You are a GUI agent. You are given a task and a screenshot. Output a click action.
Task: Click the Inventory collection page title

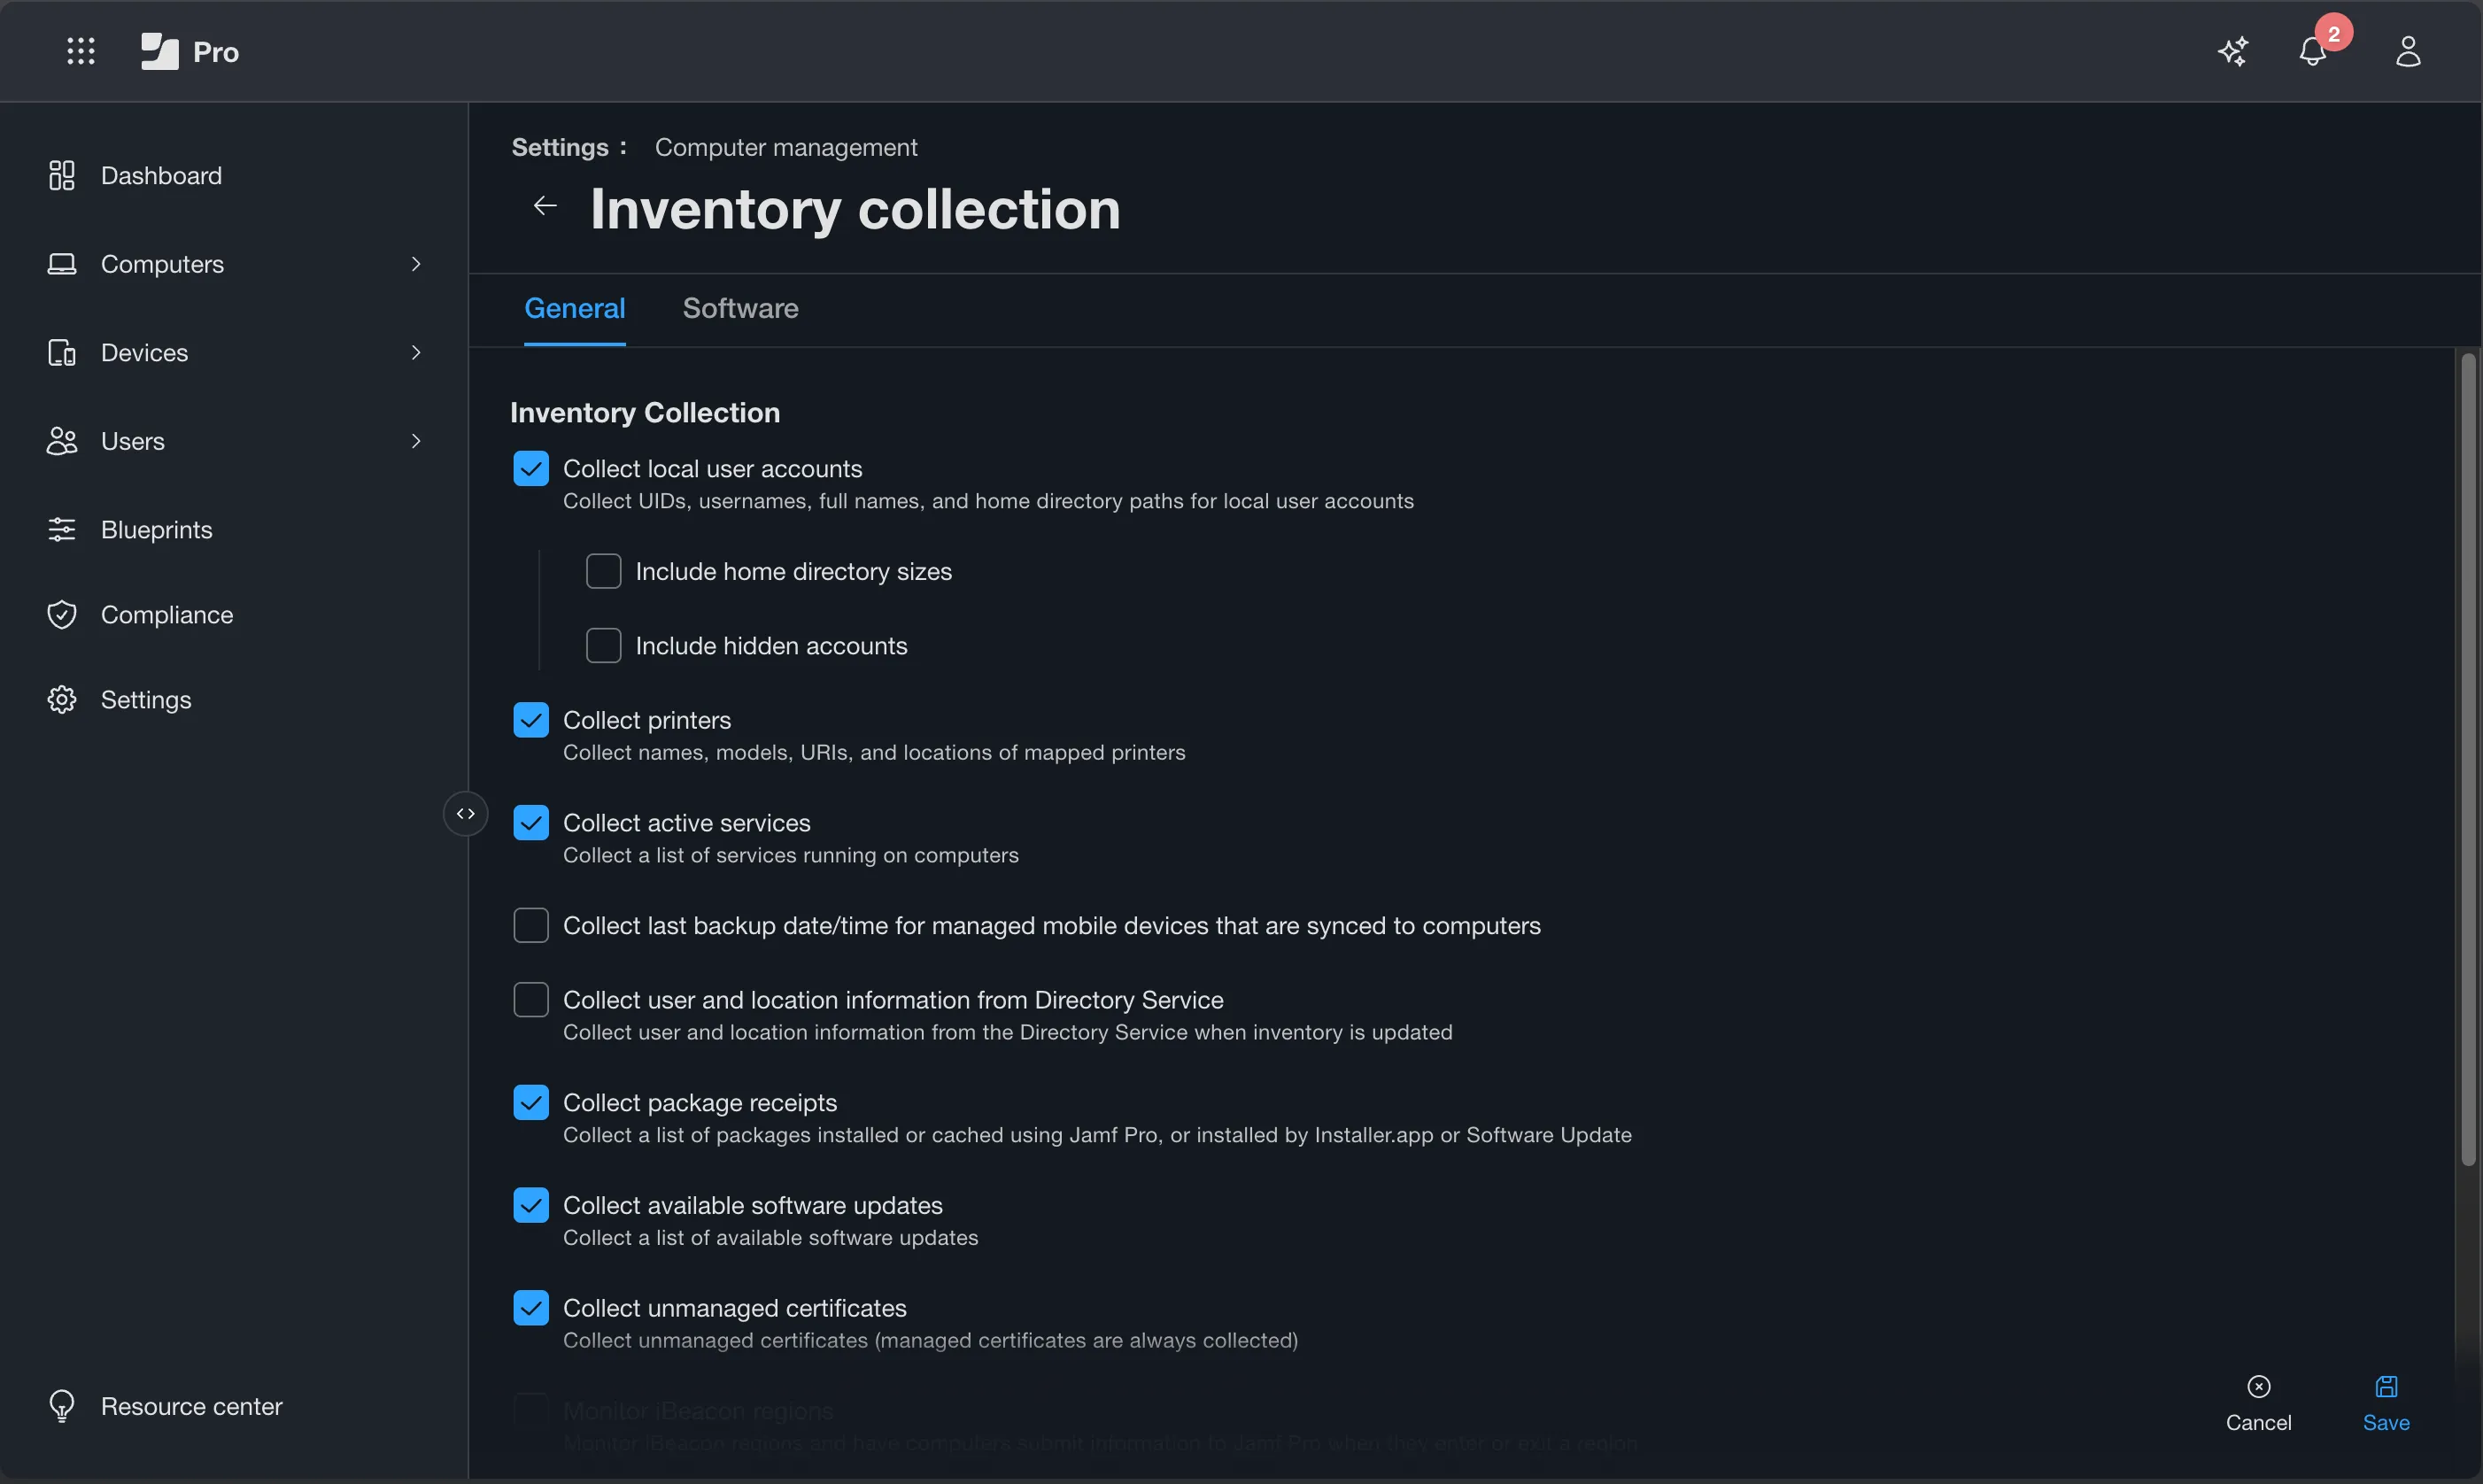click(855, 209)
